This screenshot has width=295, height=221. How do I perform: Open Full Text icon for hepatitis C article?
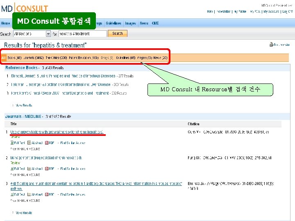(x=12, y=143)
